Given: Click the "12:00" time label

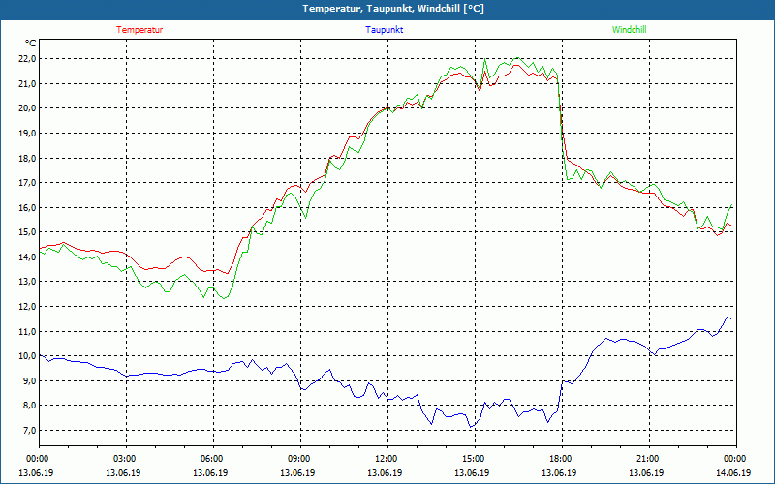Looking at the screenshot, I should coord(385,459).
